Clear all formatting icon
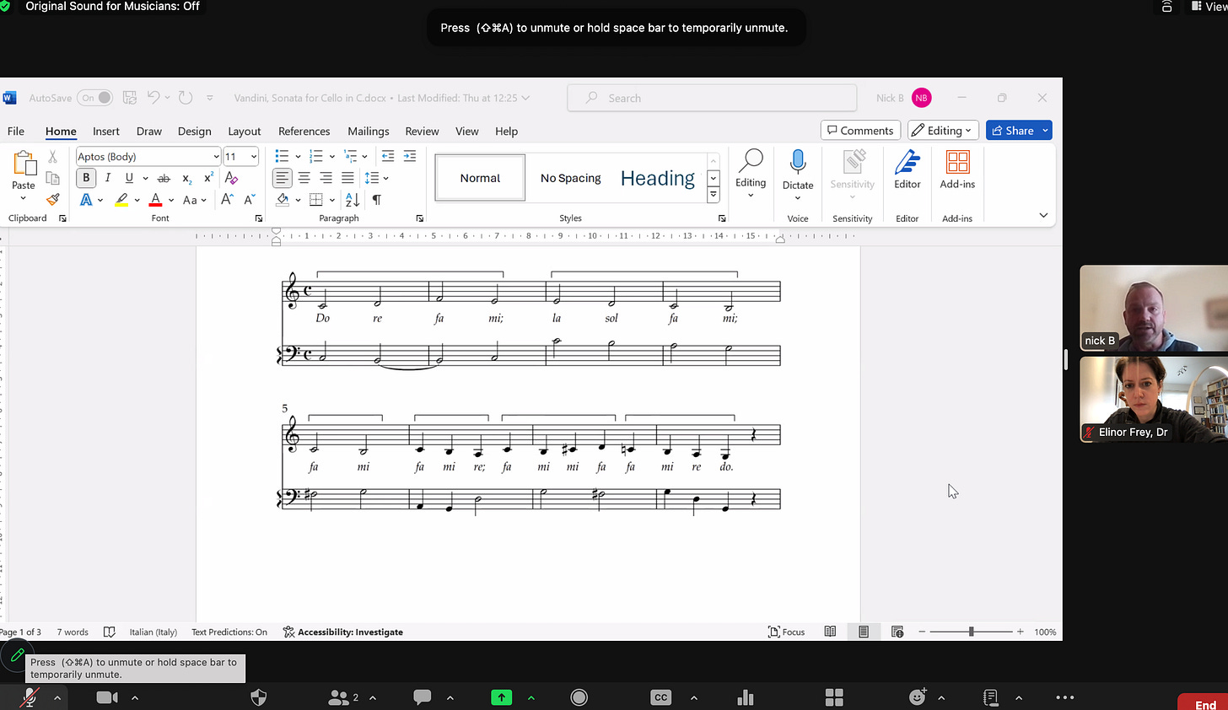 click(231, 178)
